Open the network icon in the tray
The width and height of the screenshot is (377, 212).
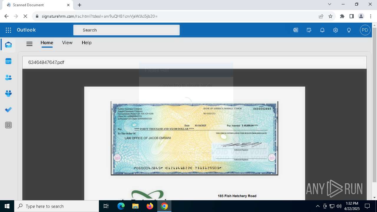[x=332, y=206]
